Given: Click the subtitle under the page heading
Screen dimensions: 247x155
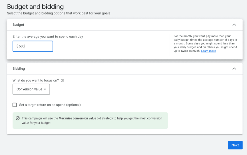Looking at the screenshot, I should click(59, 13).
